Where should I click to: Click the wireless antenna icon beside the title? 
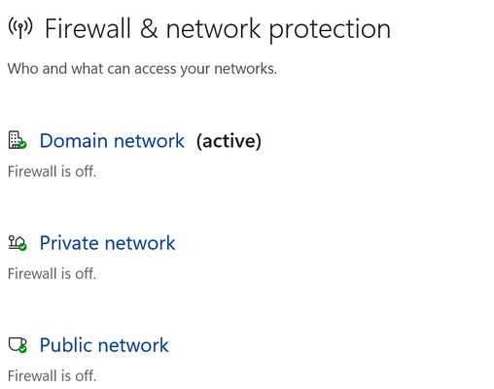click(20, 28)
